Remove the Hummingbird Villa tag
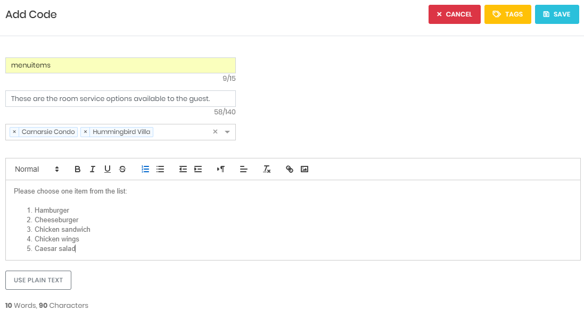 pyautogui.click(x=85, y=132)
